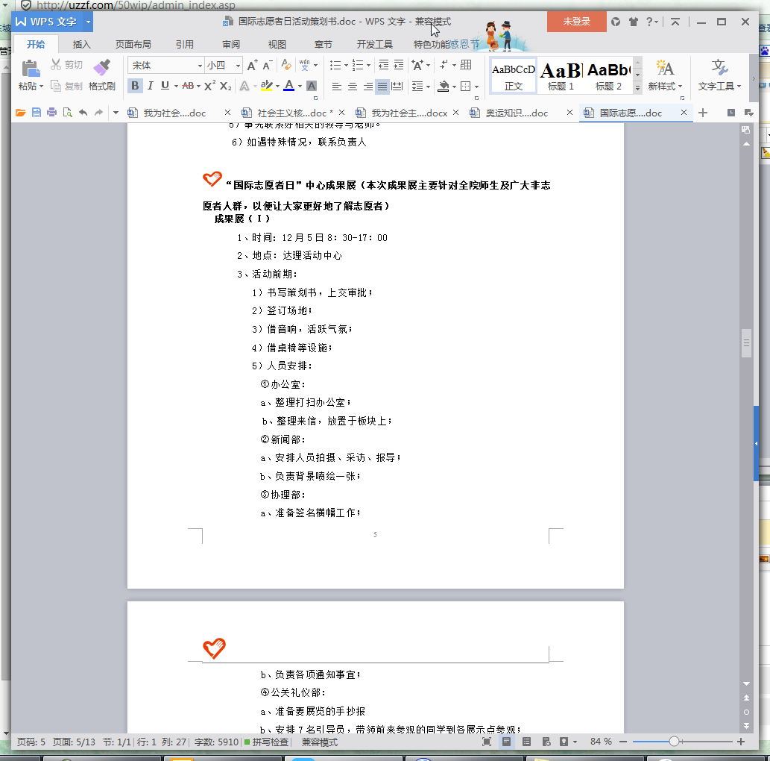Image resolution: width=770 pixels, height=761 pixels.
Task: Click the Copy (复制) icon
Action: 56,86
